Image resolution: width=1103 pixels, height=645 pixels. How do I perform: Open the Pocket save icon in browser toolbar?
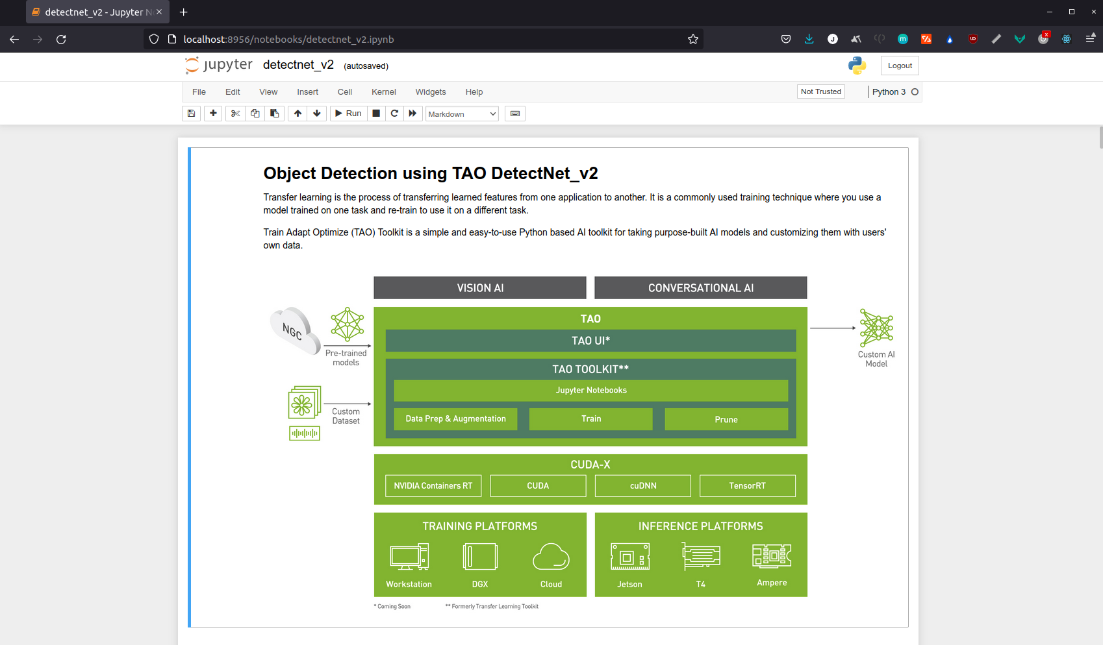click(x=786, y=39)
